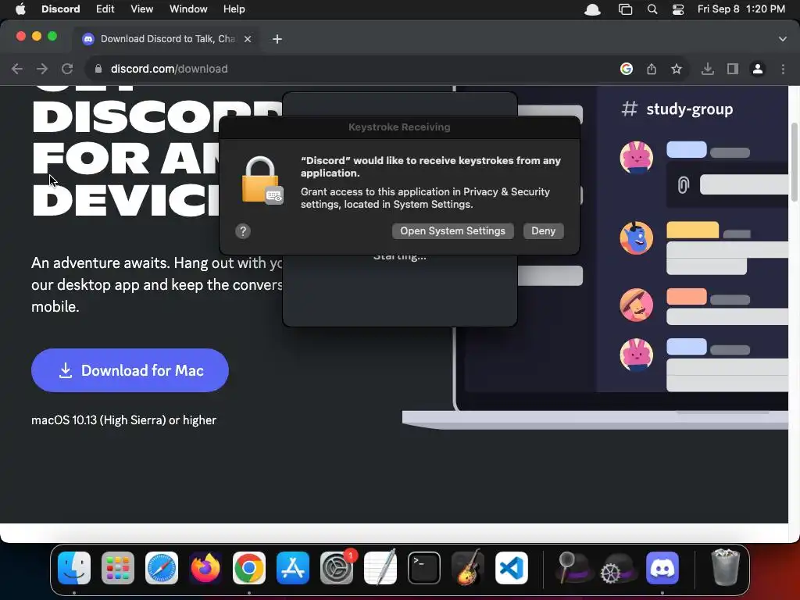The image size is (800, 600).
Task: Deny keystroke receiving for Discord
Action: 544,230
